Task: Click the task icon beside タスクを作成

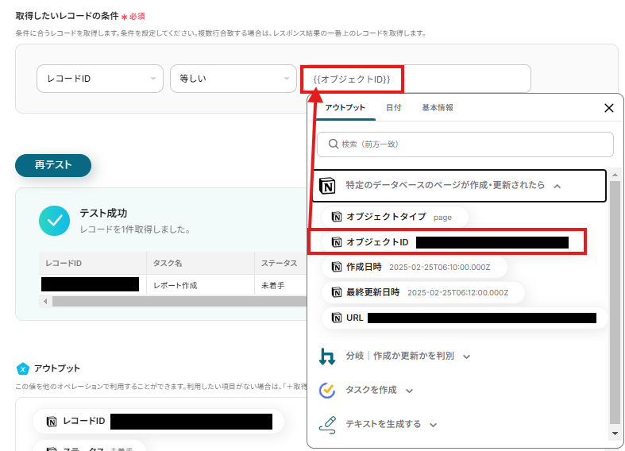Action: pos(326,390)
